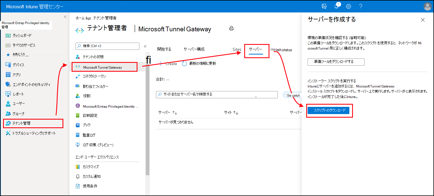Open カスタマイズ menu item
This screenshot has width=434, height=196.
(x=91, y=167)
